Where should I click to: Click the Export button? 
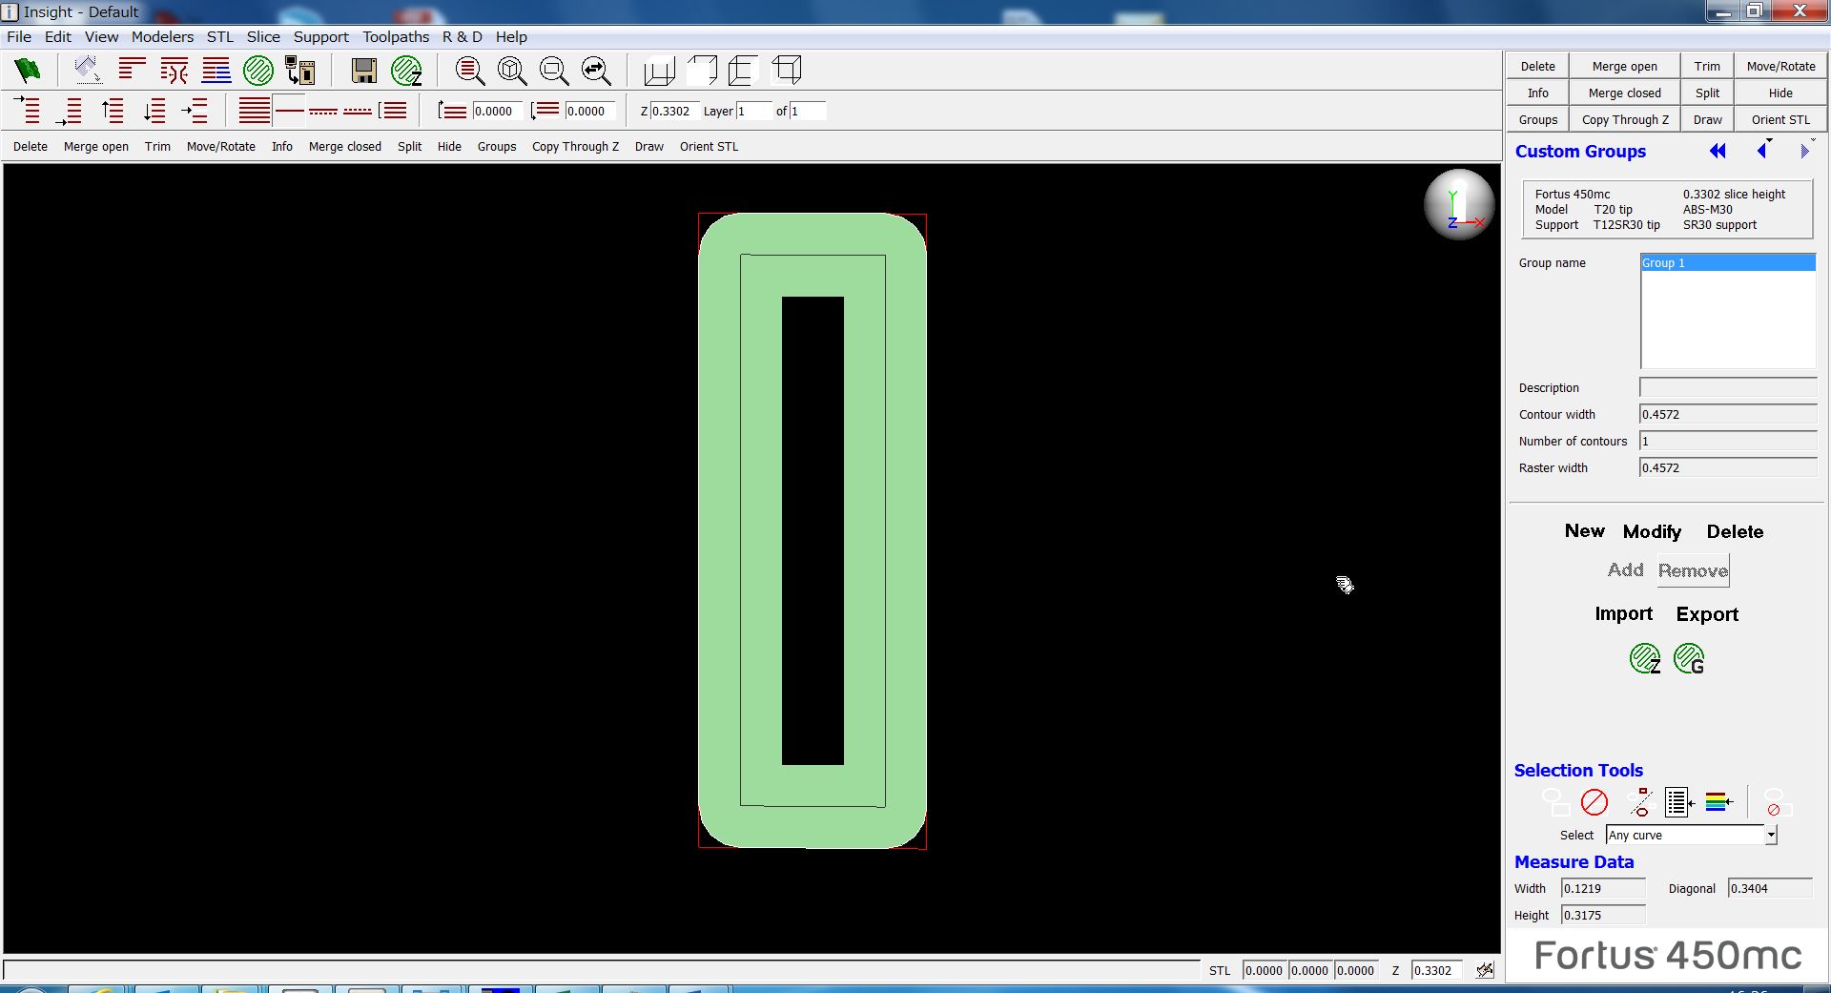coord(1707,614)
